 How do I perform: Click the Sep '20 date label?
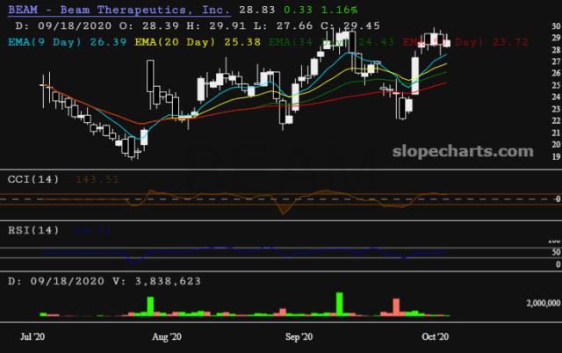tap(300, 336)
